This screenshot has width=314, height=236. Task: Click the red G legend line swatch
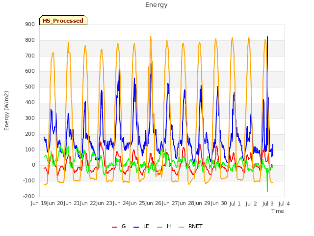click(114, 227)
